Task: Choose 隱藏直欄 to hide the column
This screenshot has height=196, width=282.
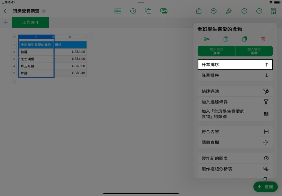Action: 235,142
